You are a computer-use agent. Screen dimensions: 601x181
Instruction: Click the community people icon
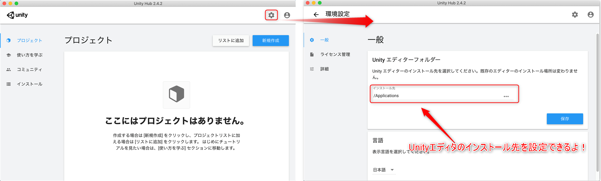(9, 69)
